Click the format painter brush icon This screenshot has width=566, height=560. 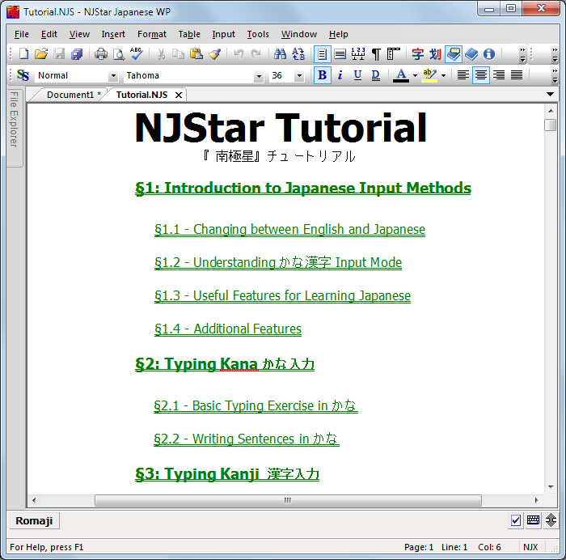[x=214, y=54]
